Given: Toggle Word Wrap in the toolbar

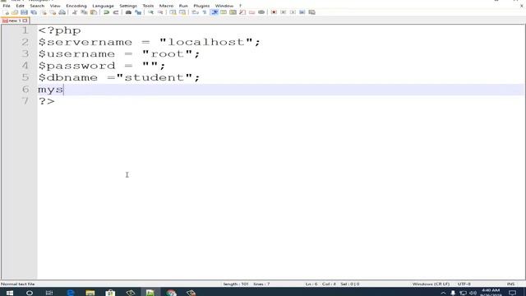Looking at the screenshot, I should 195,12.
